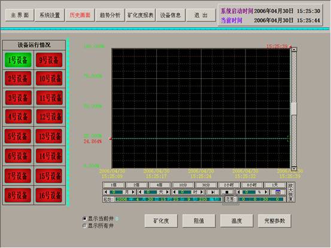This screenshot has height=248, width=331.
Task: Show the 阻值 resistance curve
Action: click(199, 221)
